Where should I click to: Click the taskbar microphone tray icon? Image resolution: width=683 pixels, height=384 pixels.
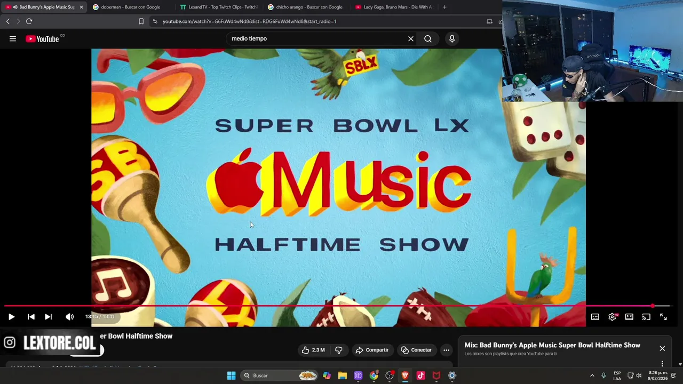[x=603, y=375]
